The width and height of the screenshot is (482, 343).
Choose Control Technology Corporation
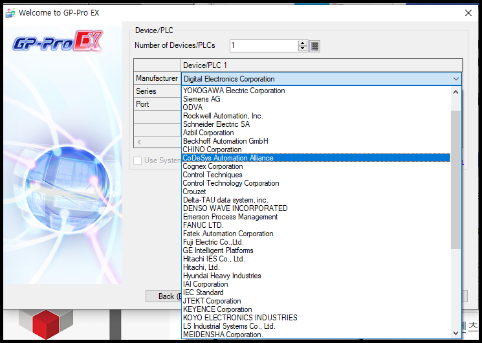316,183
